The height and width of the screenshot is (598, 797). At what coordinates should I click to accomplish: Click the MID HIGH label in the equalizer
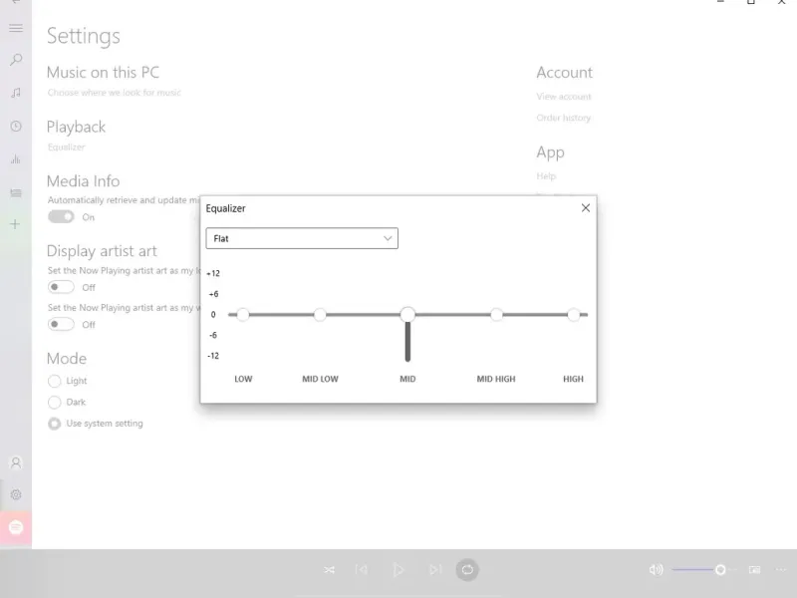point(496,379)
